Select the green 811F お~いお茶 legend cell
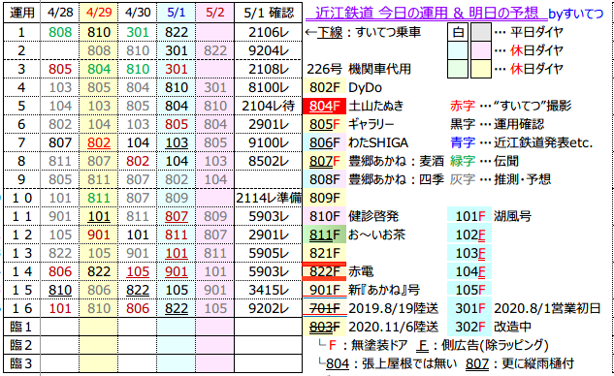The height and width of the screenshot is (376, 614). tap(324, 235)
